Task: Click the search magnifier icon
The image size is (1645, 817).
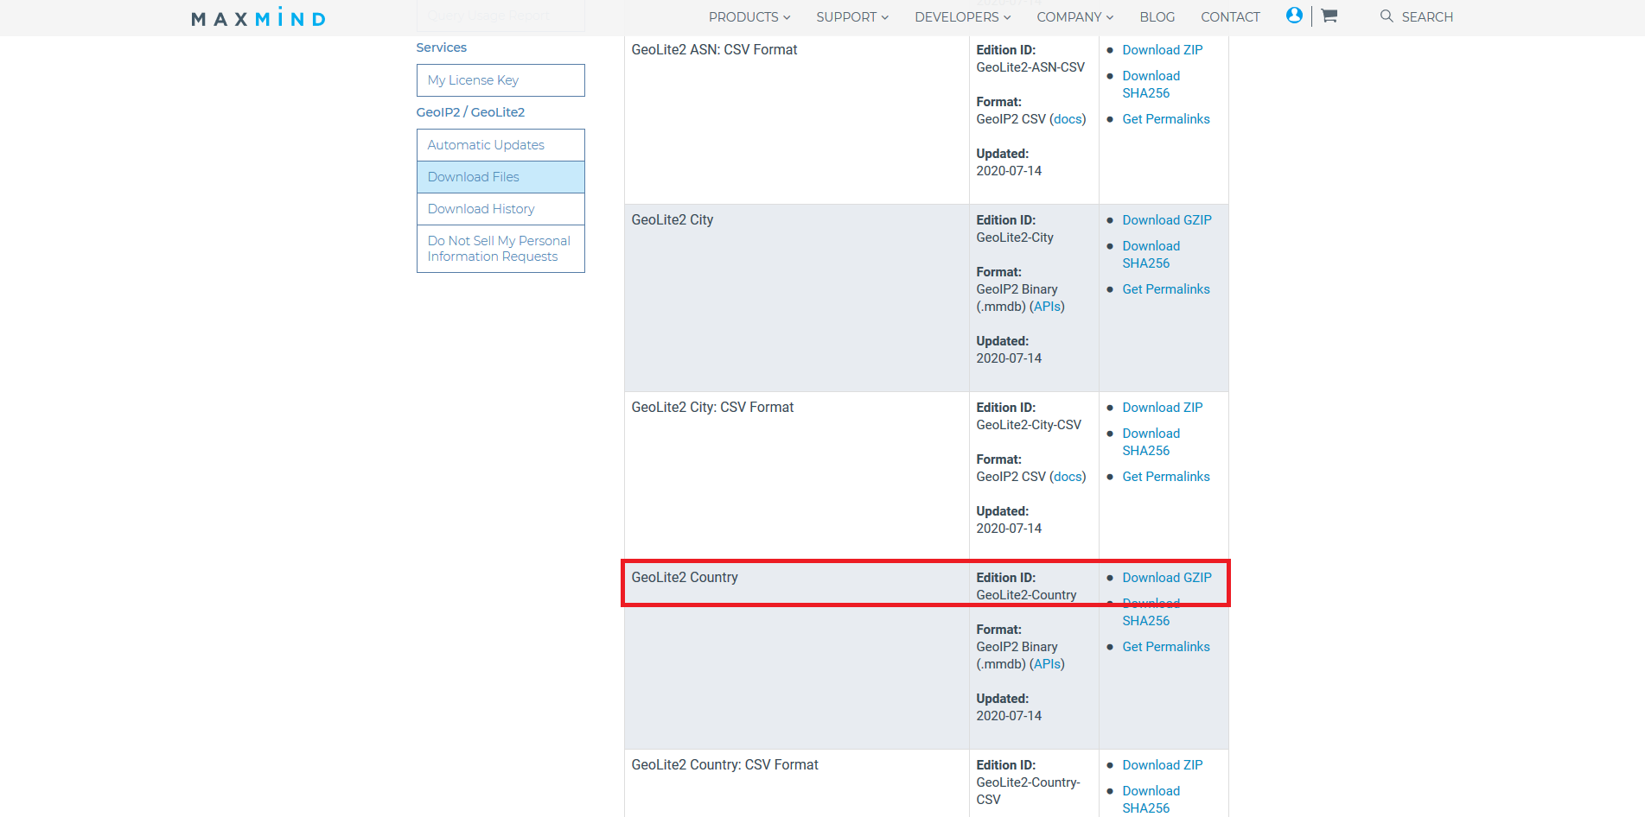Action: click(x=1387, y=16)
